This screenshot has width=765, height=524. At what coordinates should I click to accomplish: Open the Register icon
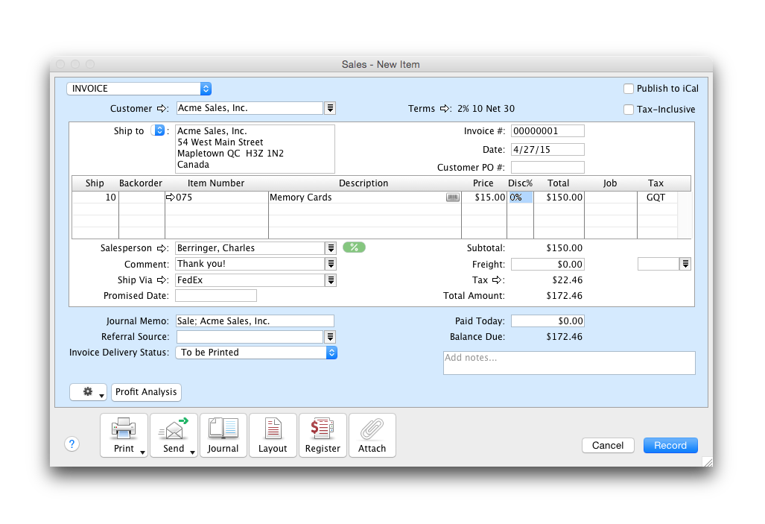click(x=323, y=435)
